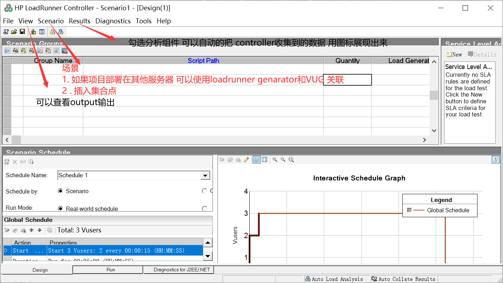The image size is (503, 283).
Task: Select the alternate Schedule by radio option
Action: click(x=204, y=191)
